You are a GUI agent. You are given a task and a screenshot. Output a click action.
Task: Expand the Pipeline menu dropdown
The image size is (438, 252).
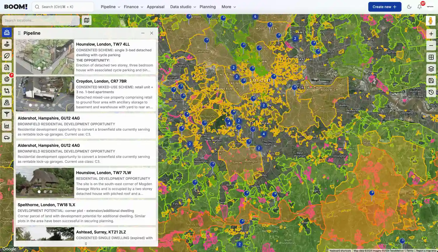click(x=110, y=7)
